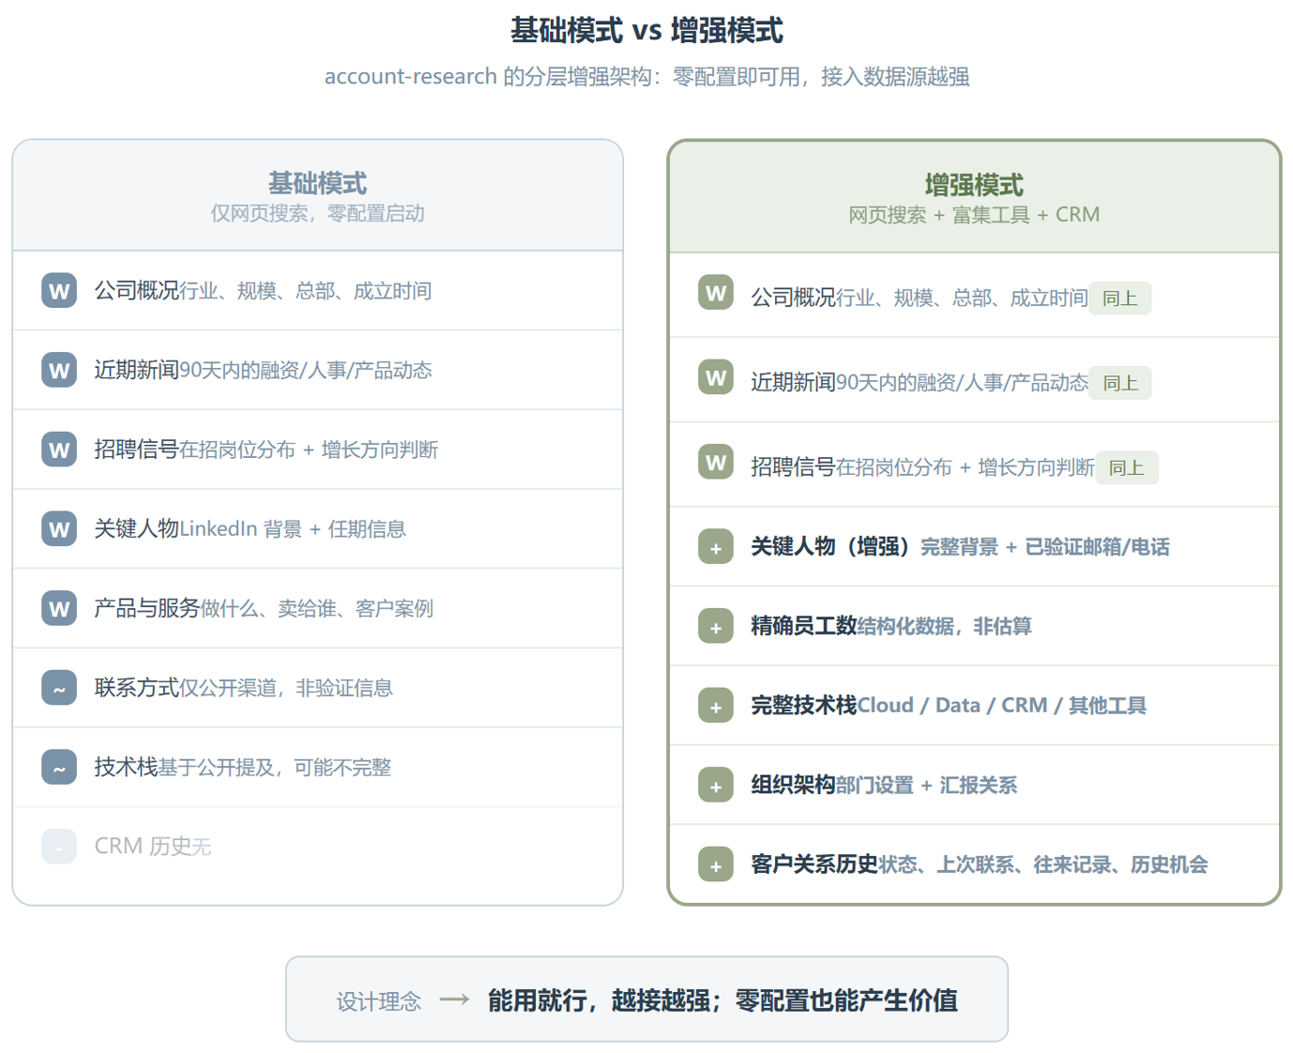This screenshot has width=1293, height=1053.
Task: Click the W icon beside 公司概况 in 基础模式
Action: coord(59,290)
